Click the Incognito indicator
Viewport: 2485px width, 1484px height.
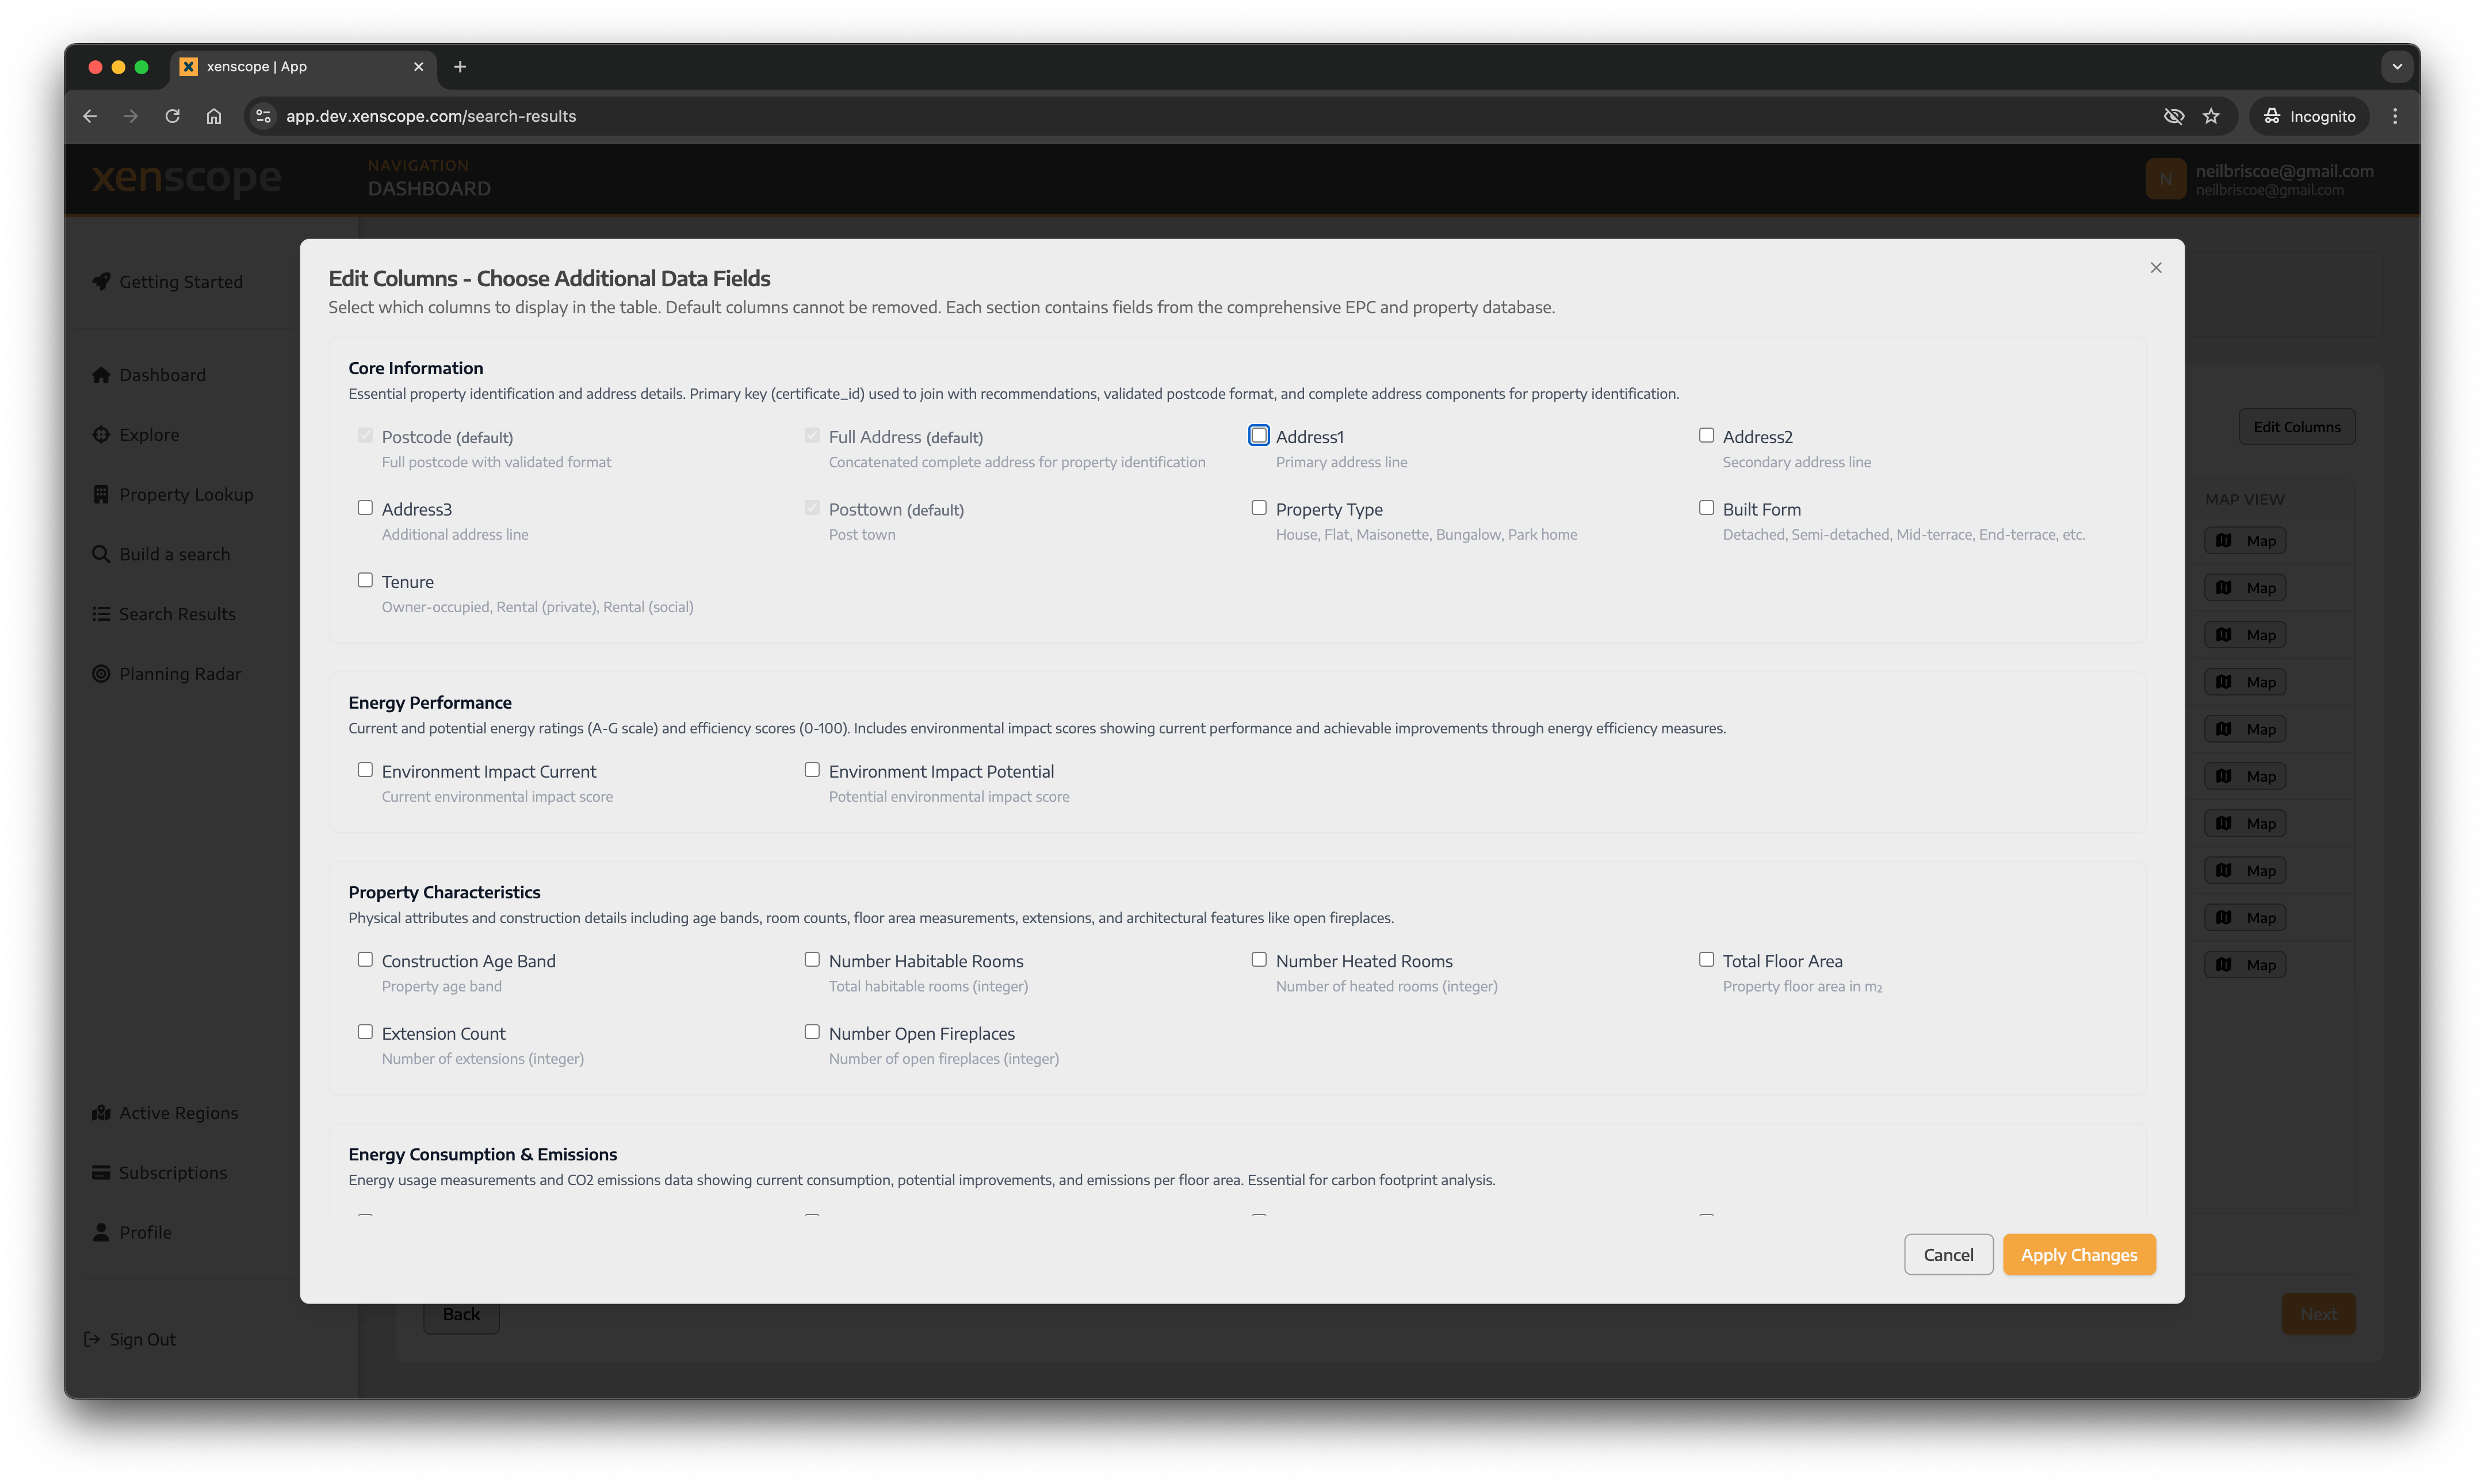pos(2309,116)
